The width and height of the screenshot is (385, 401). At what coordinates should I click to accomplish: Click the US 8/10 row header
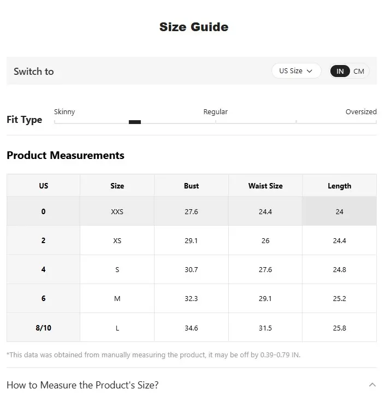44,328
